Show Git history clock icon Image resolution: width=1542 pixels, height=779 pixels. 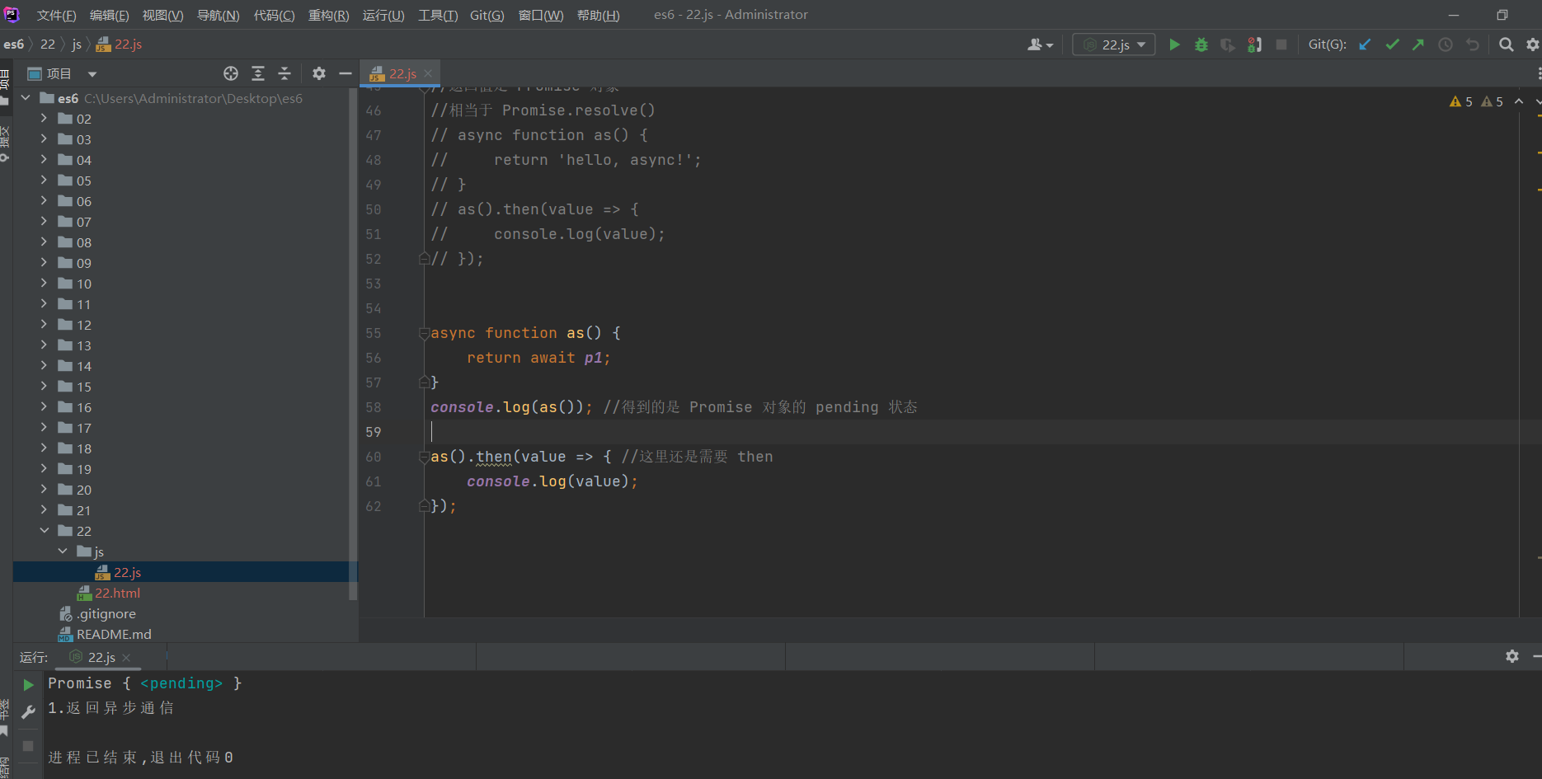1446,45
